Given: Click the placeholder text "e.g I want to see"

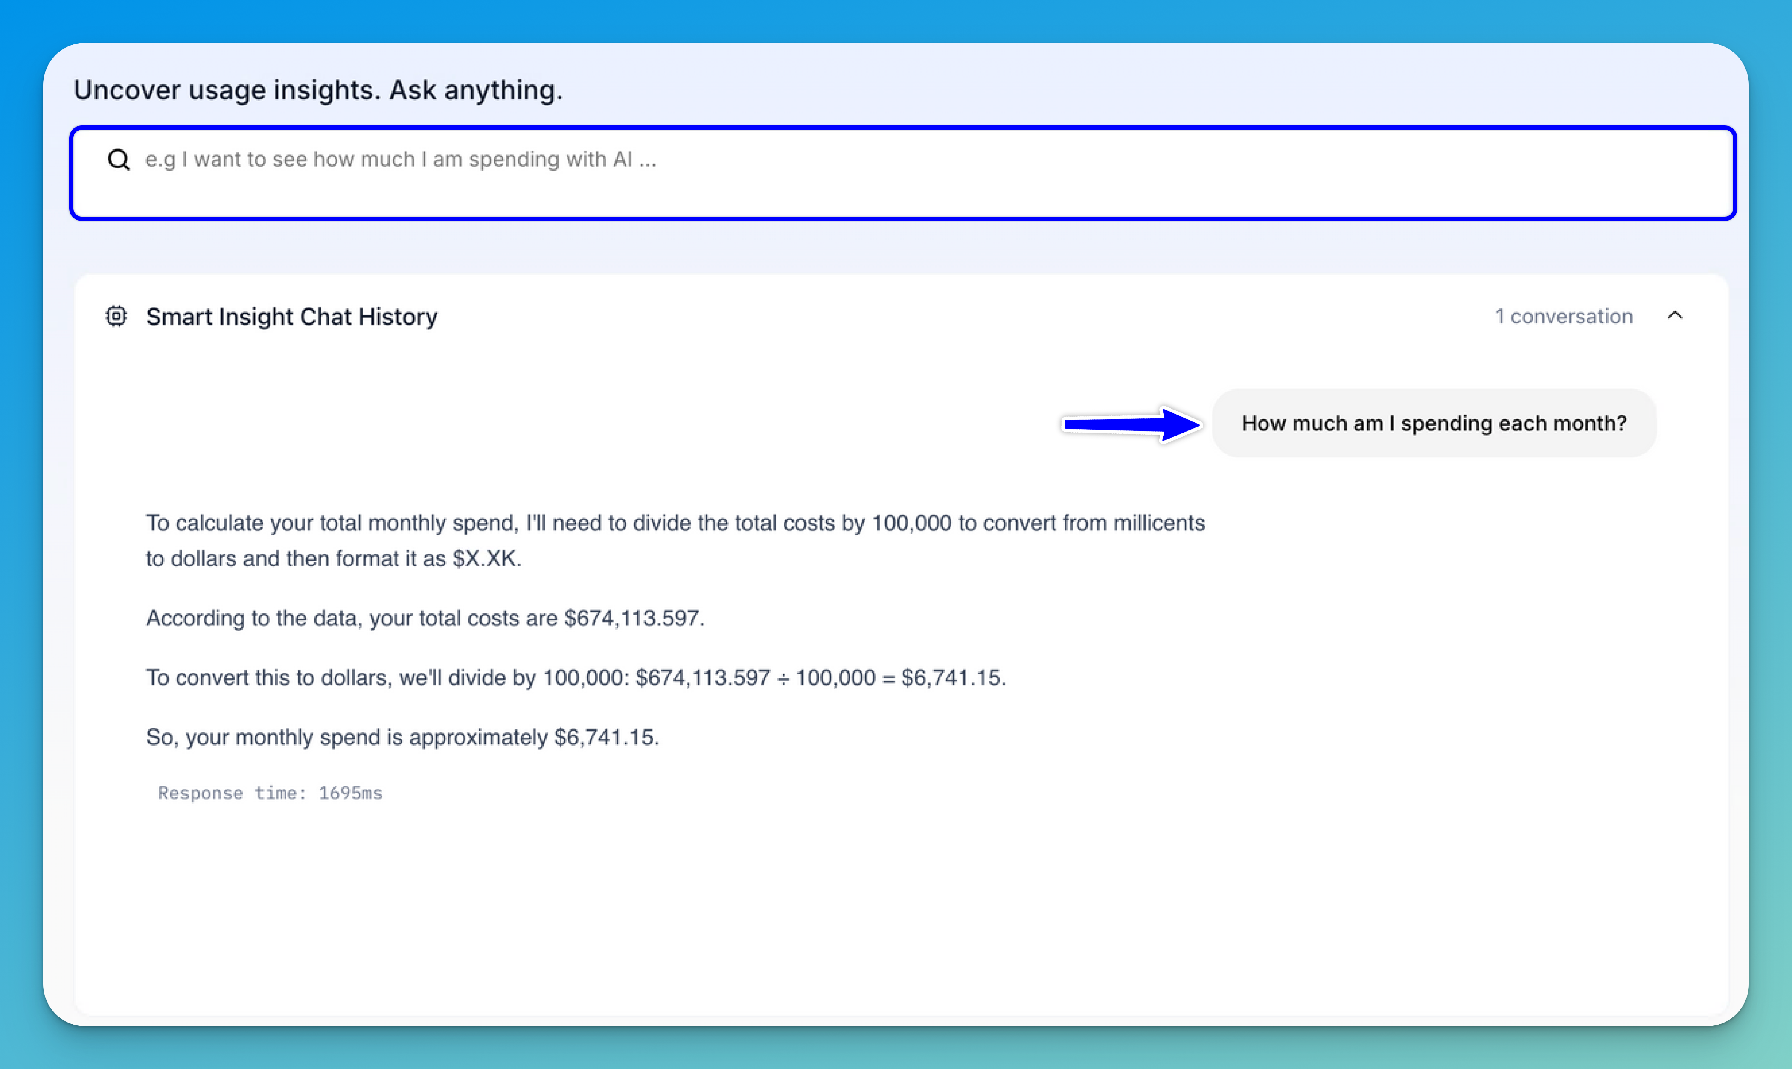Looking at the screenshot, I should click(x=400, y=159).
